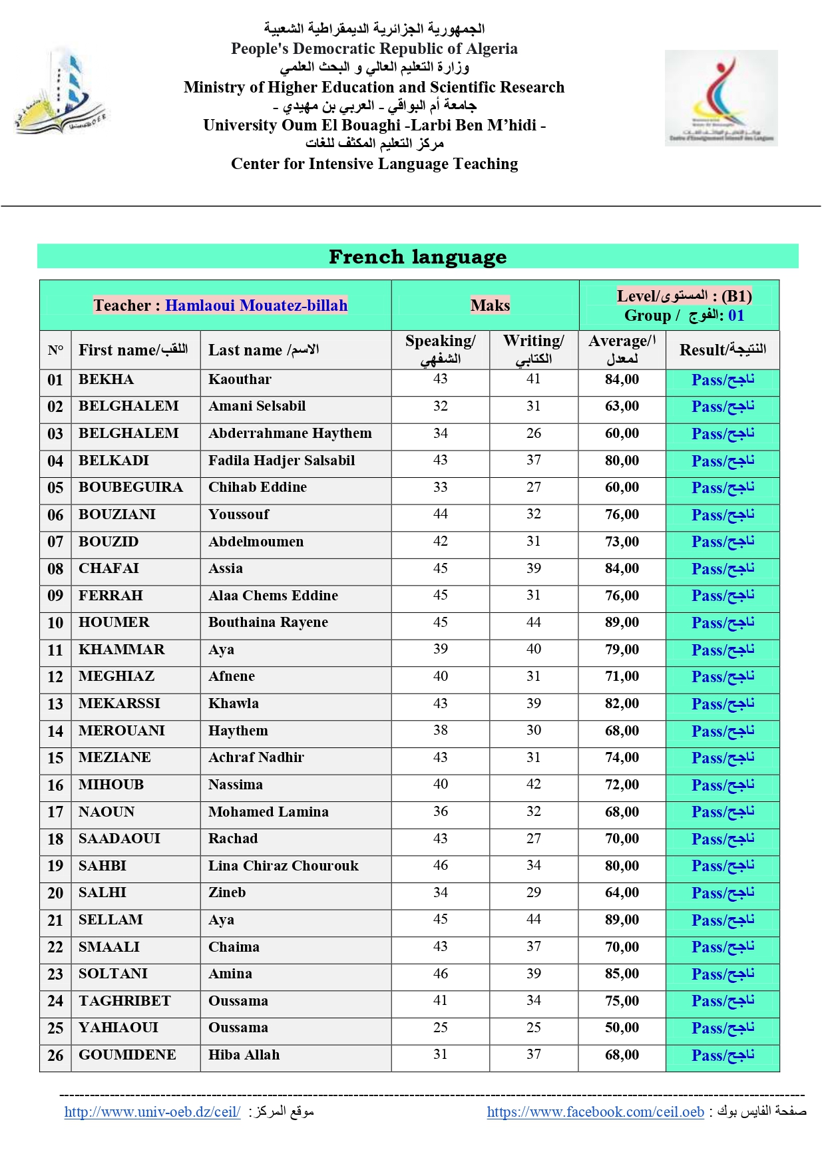Image resolution: width=826 pixels, height=1168 pixels.
Task: Click average 89,00 in HOUMER row
Action: [x=622, y=622]
